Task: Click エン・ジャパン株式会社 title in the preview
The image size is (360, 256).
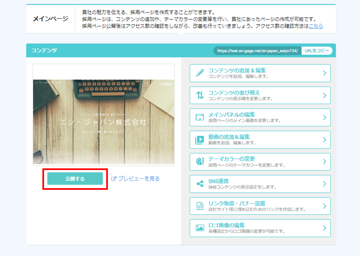Action: click(103, 122)
